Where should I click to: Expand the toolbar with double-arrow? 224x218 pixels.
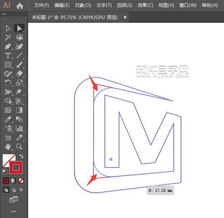point(4,14)
